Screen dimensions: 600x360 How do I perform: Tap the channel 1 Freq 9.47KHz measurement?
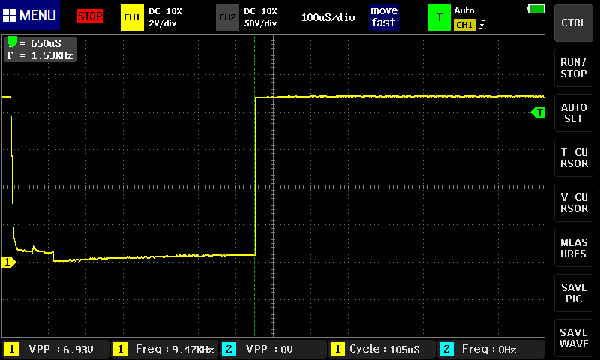(x=164, y=349)
